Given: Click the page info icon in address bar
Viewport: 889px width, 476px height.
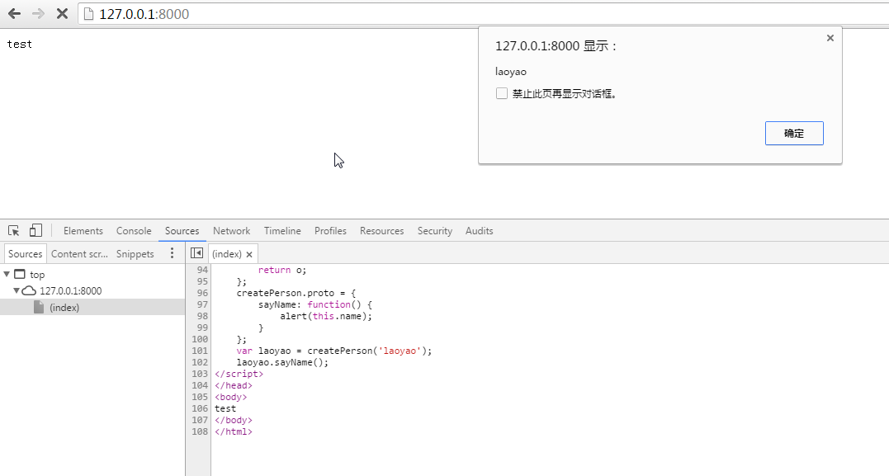Looking at the screenshot, I should point(88,13).
